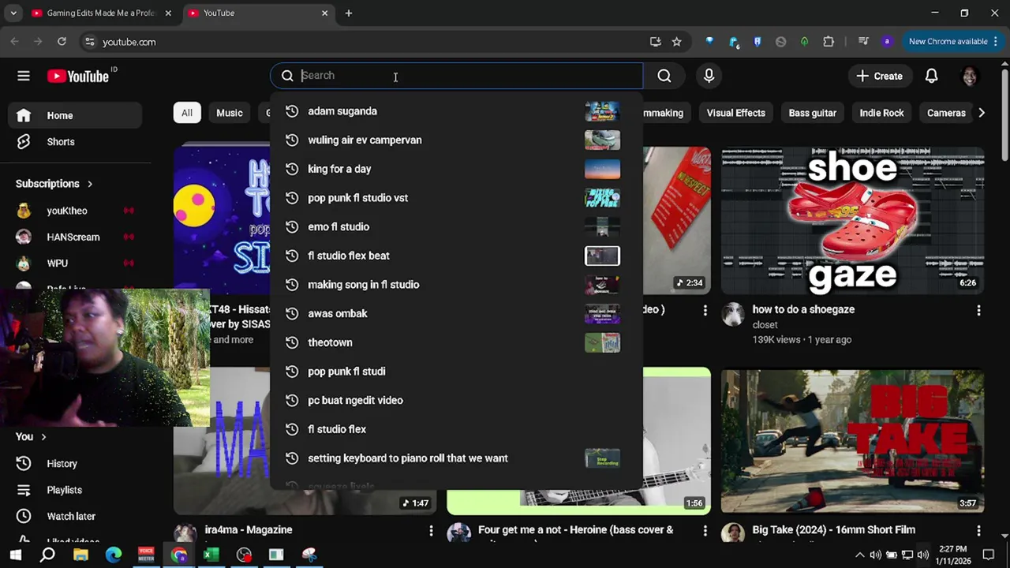Open the taskbar clock showing 2:27 PM
Screen dimensions: 1010x568
click(954, 555)
